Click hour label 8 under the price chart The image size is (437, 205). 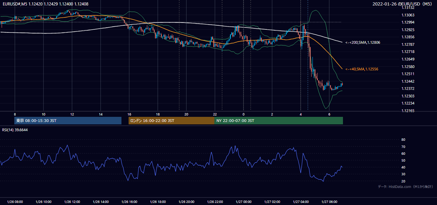[15, 114]
